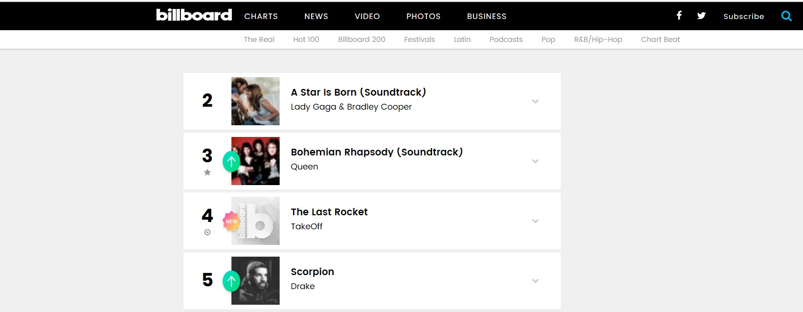Click the NEW badge on The Last Rocket
This screenshot has height=312, width=803.
231,221
